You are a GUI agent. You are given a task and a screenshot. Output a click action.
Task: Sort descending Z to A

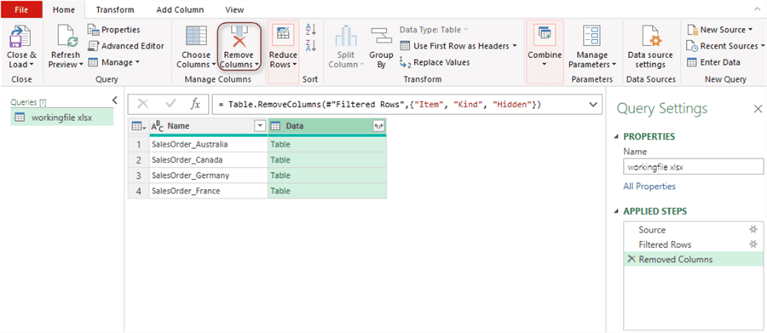click(x=310, y=45)
